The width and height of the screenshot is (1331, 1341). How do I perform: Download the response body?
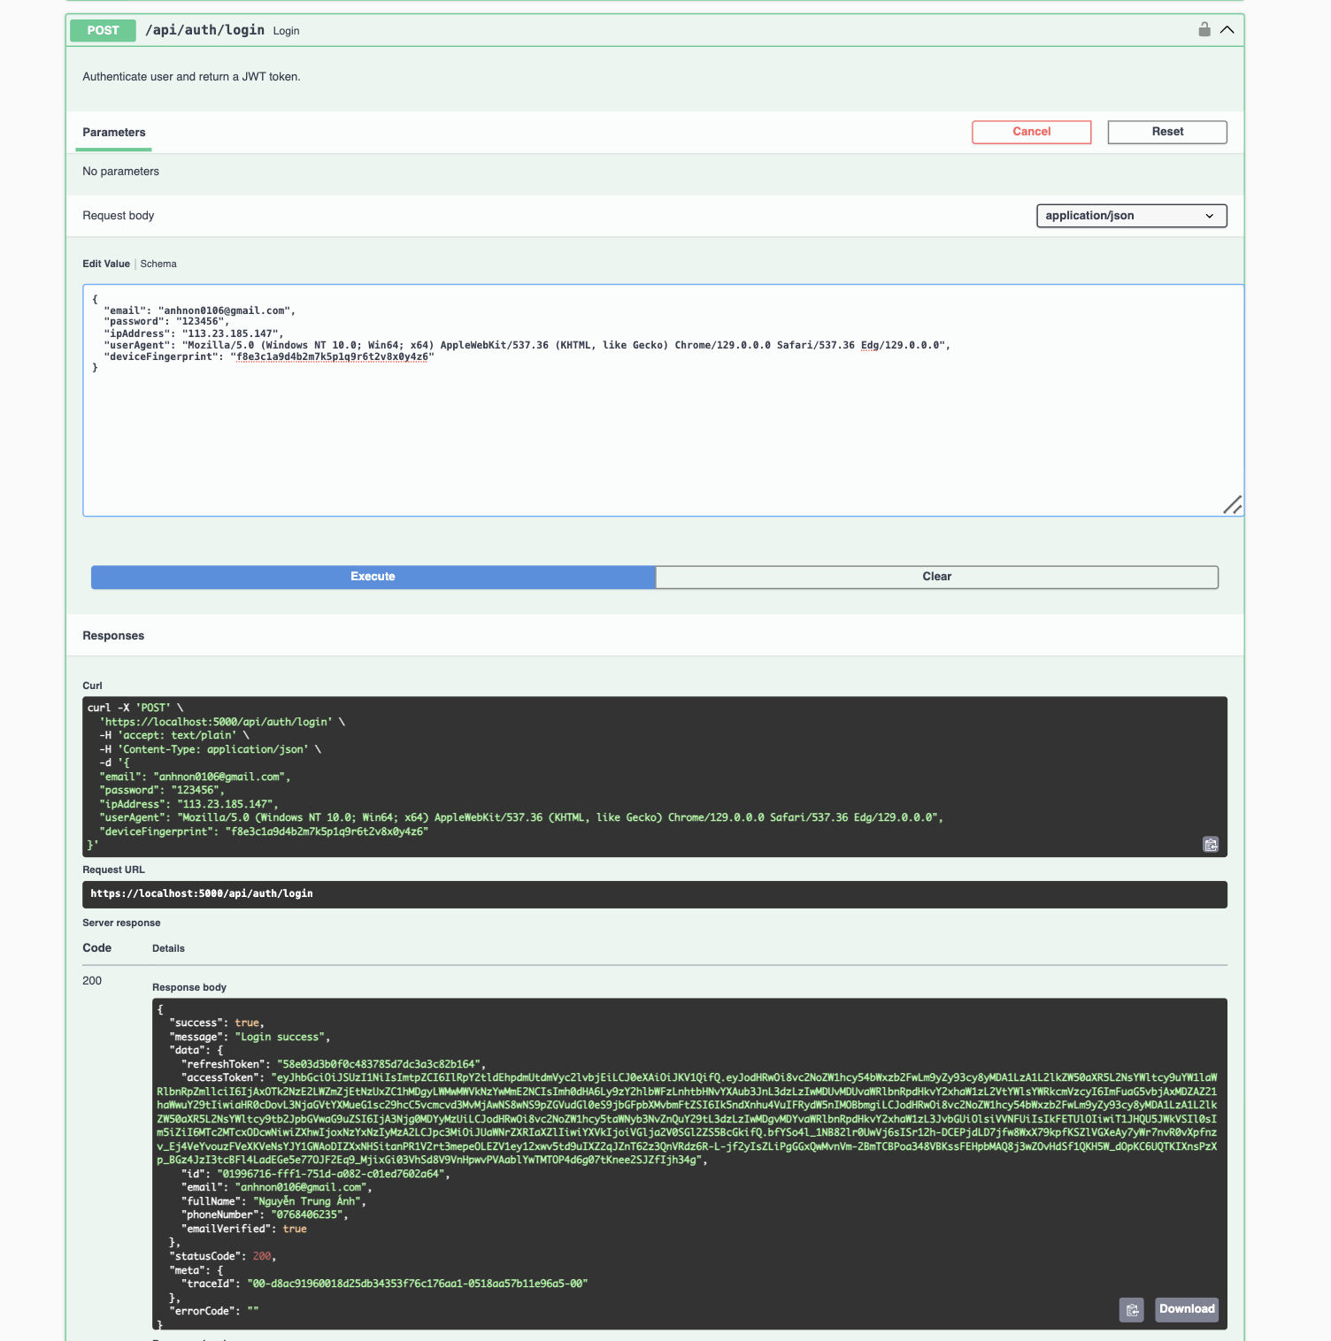pos(1186,1309)
